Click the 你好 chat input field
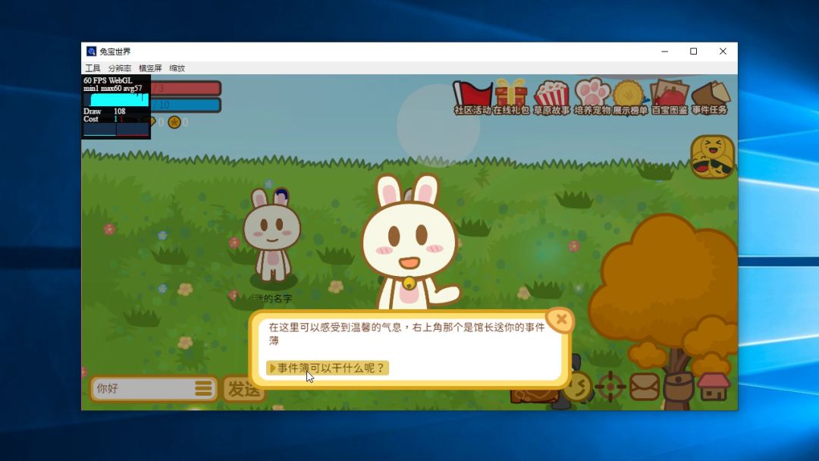This screenshot has height=461, width=819. click(x=140, y=388)
